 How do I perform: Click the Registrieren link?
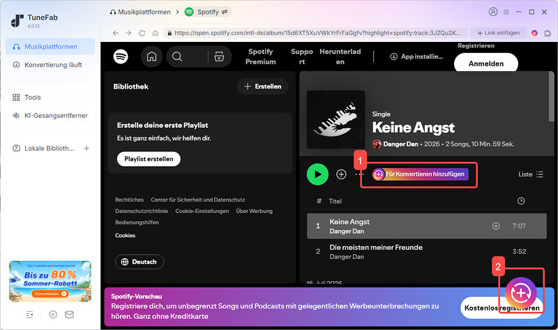pyautogui.click(x=476, y=45)
